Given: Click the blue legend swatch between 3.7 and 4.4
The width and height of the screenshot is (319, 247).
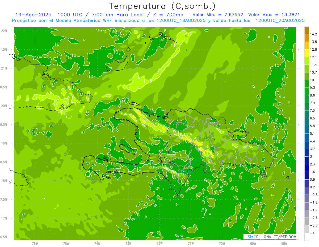Looking at the screenshot, I should coord(307,145).
